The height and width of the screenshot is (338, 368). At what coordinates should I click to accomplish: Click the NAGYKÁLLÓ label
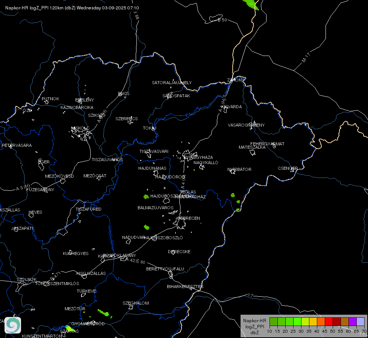coord(206,163)
